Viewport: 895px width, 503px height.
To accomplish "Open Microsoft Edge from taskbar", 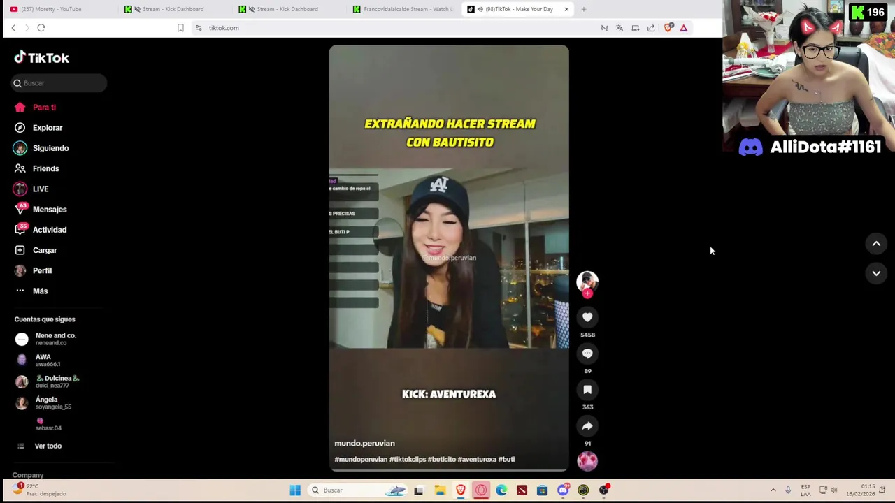I will click(x=501, y=490).
